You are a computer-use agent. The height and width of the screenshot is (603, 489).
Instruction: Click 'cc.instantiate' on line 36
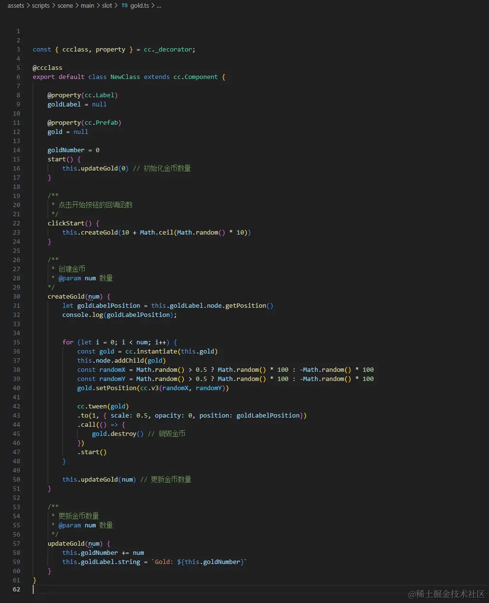point(151,352)
